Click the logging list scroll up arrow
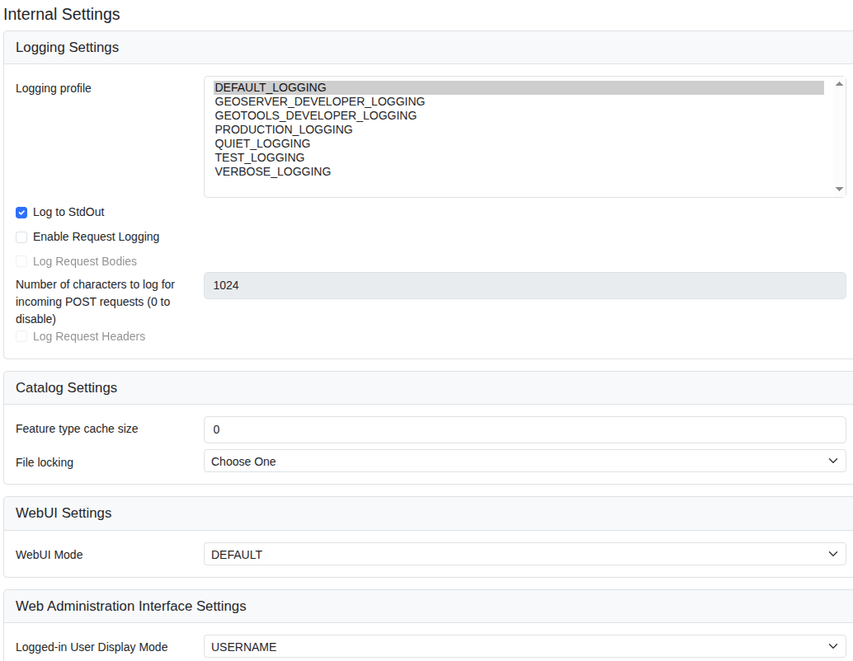 [839, 84]
